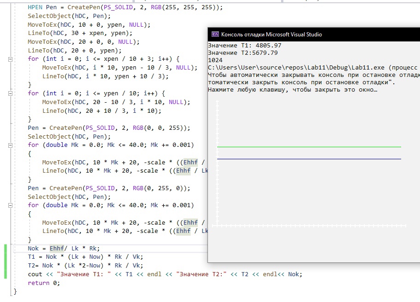This screenshot has width=420, height=302.
Task: Click the 'return 0;' line
Action: (x=44, y=283)
